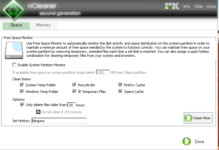This screenshot has width=219, height=150.
Task: Uncheck the Opera Cache option
Action: click(x=120, y=91)
